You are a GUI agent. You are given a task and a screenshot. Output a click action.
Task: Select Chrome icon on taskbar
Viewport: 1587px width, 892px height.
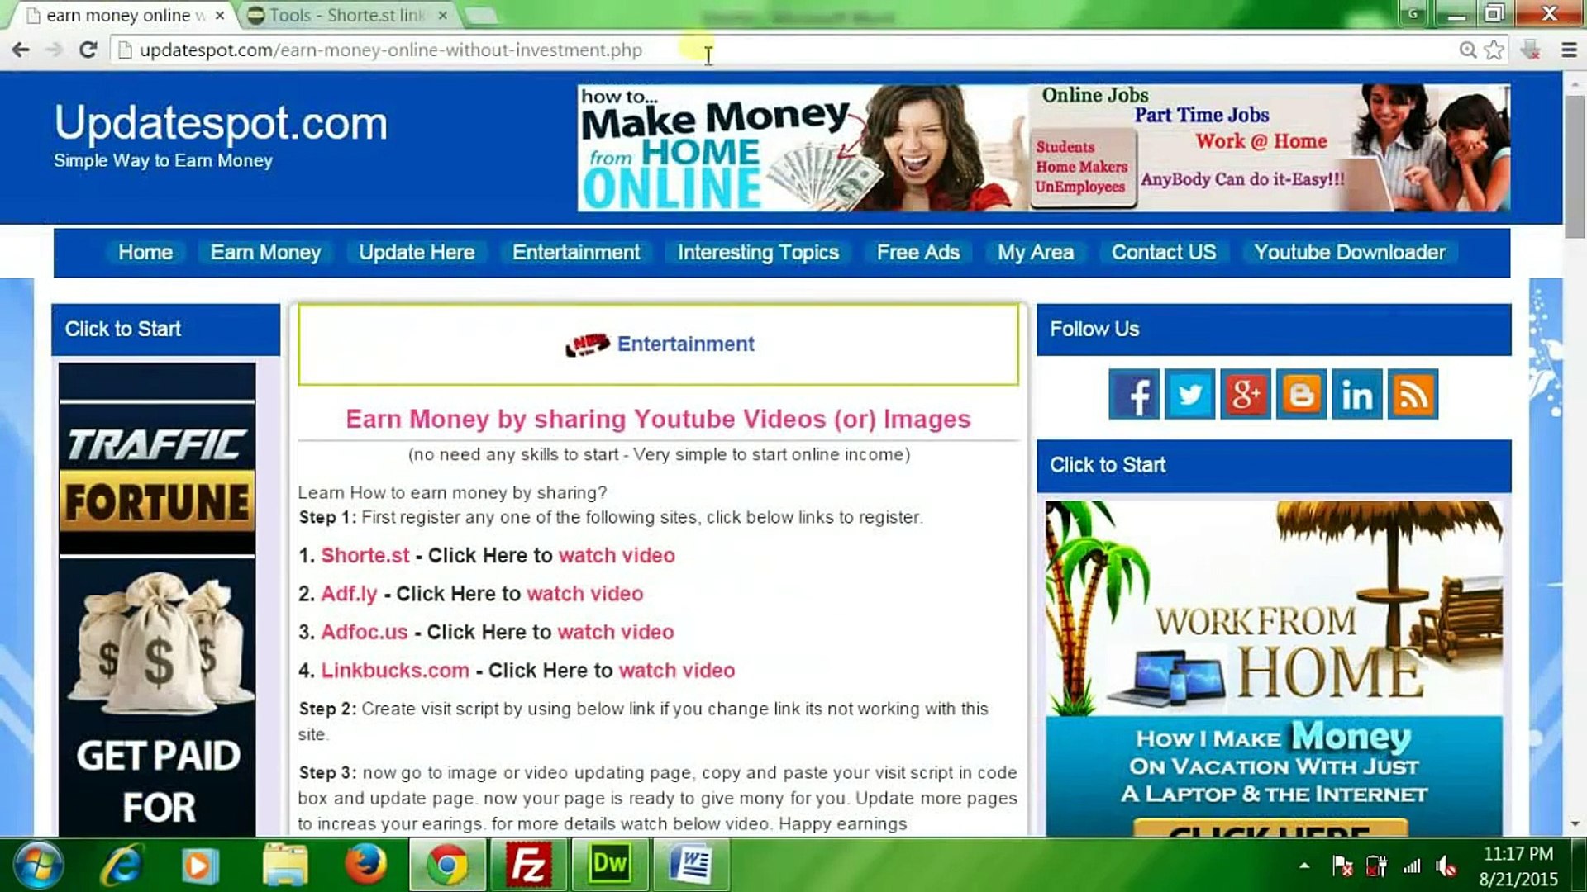pos(447,866)
